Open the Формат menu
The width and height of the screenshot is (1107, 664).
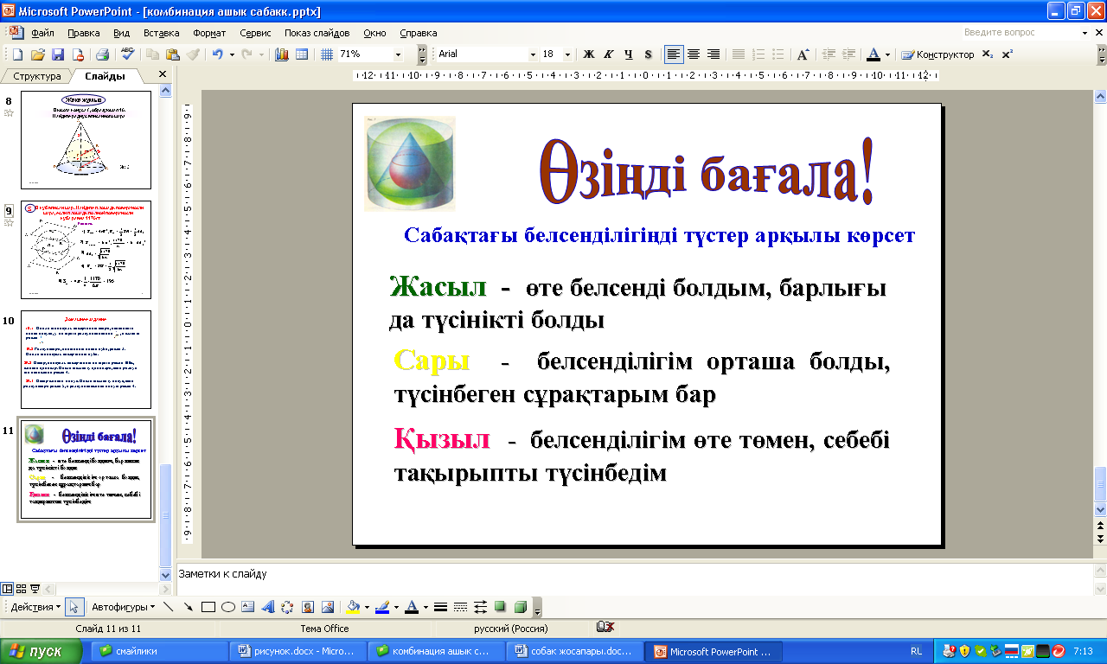pos(209,33)
